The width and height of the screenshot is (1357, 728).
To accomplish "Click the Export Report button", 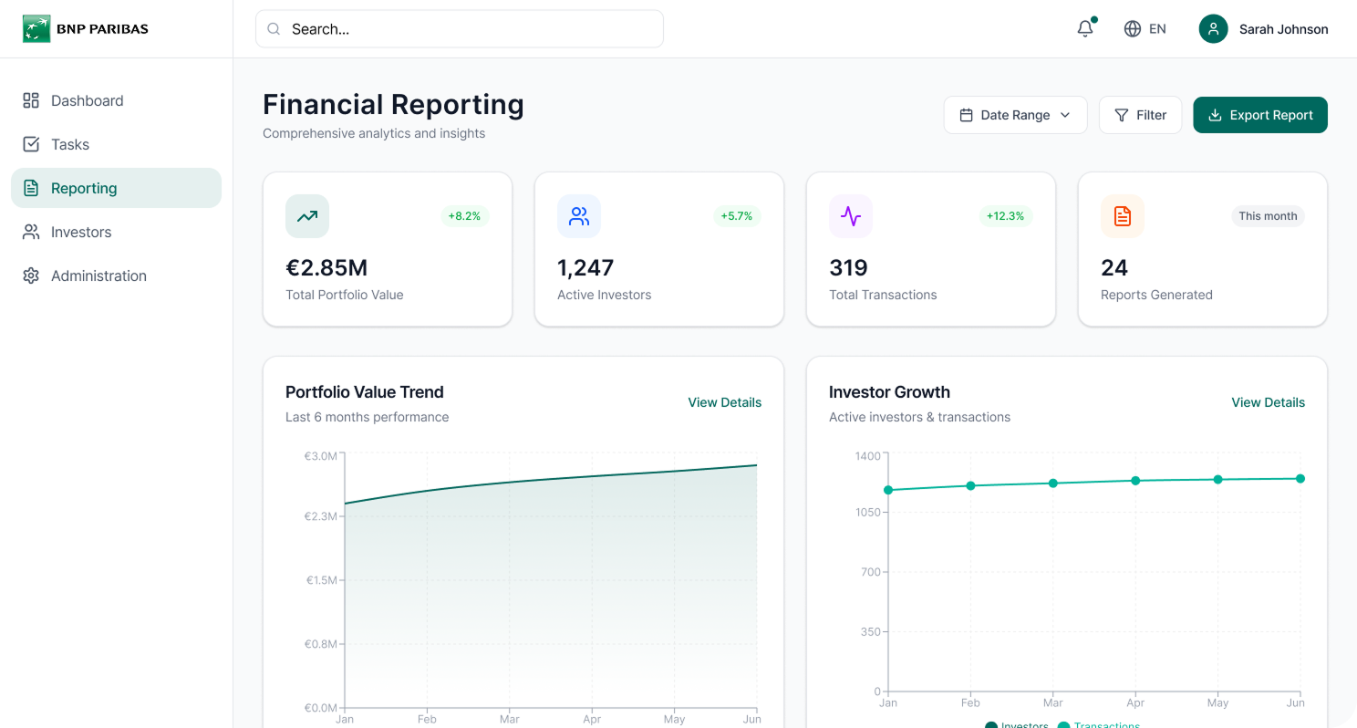I will (1259, 115).
